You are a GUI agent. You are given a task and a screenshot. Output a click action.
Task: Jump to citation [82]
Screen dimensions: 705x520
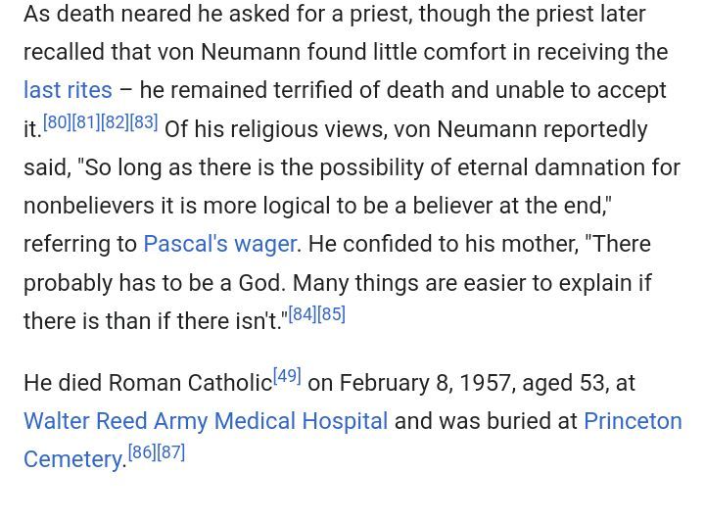coord(115,122)
